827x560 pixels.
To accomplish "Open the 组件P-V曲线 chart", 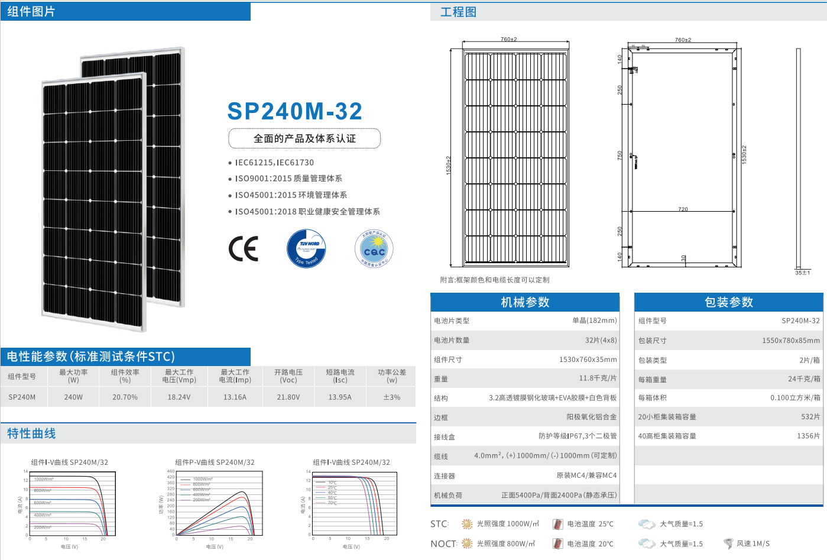I will 215,504.
